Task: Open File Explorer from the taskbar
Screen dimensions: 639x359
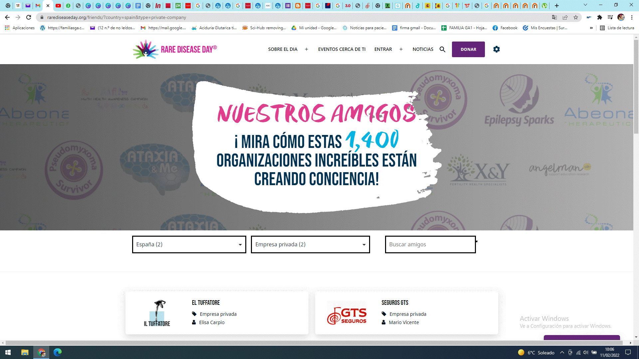Action: point(25,352)
